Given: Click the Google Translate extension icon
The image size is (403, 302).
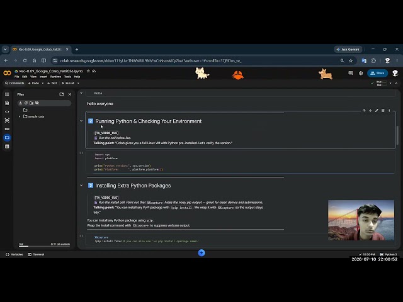Looking at the screenshot, I should point(364,61).
